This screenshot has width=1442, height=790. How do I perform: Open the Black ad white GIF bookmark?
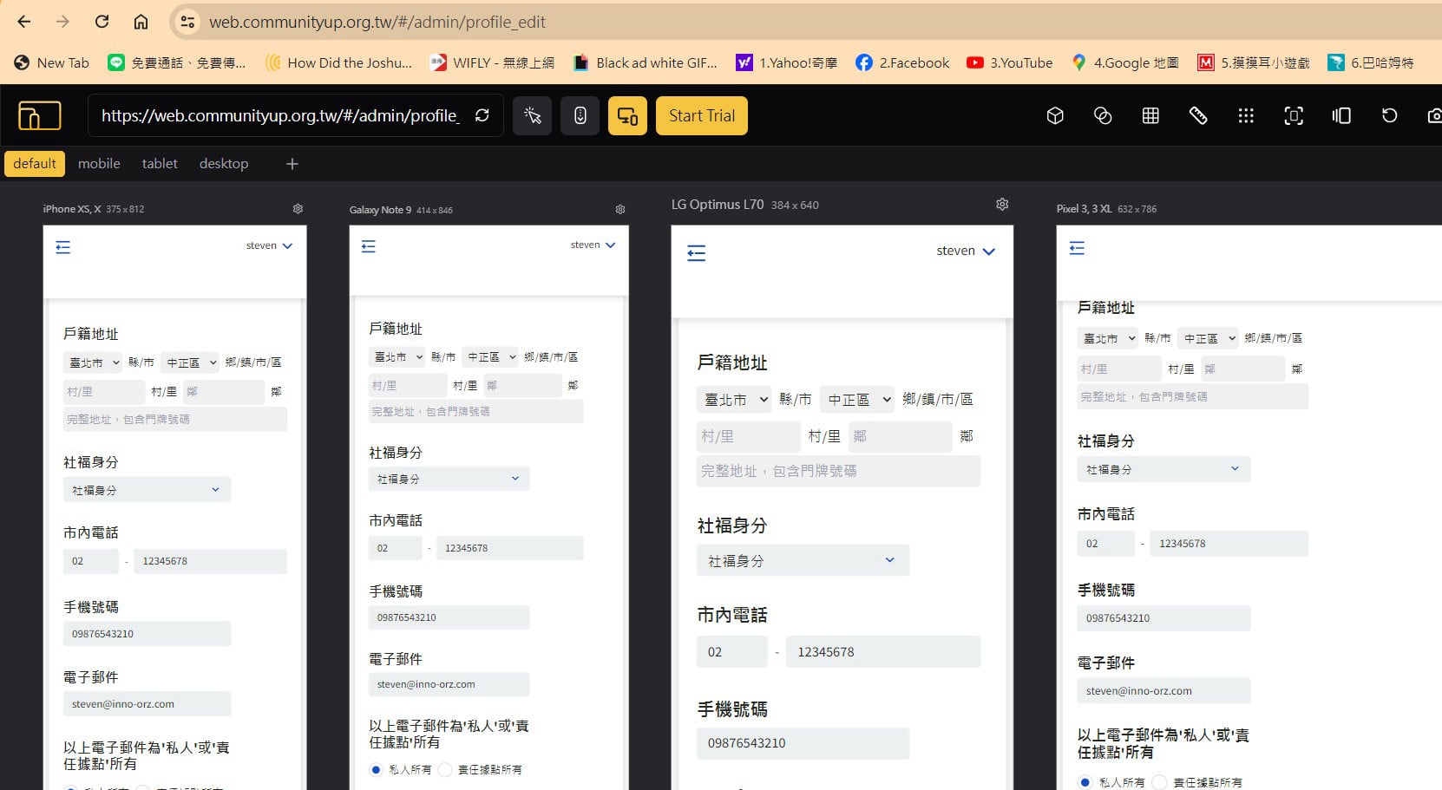[646, 62]
